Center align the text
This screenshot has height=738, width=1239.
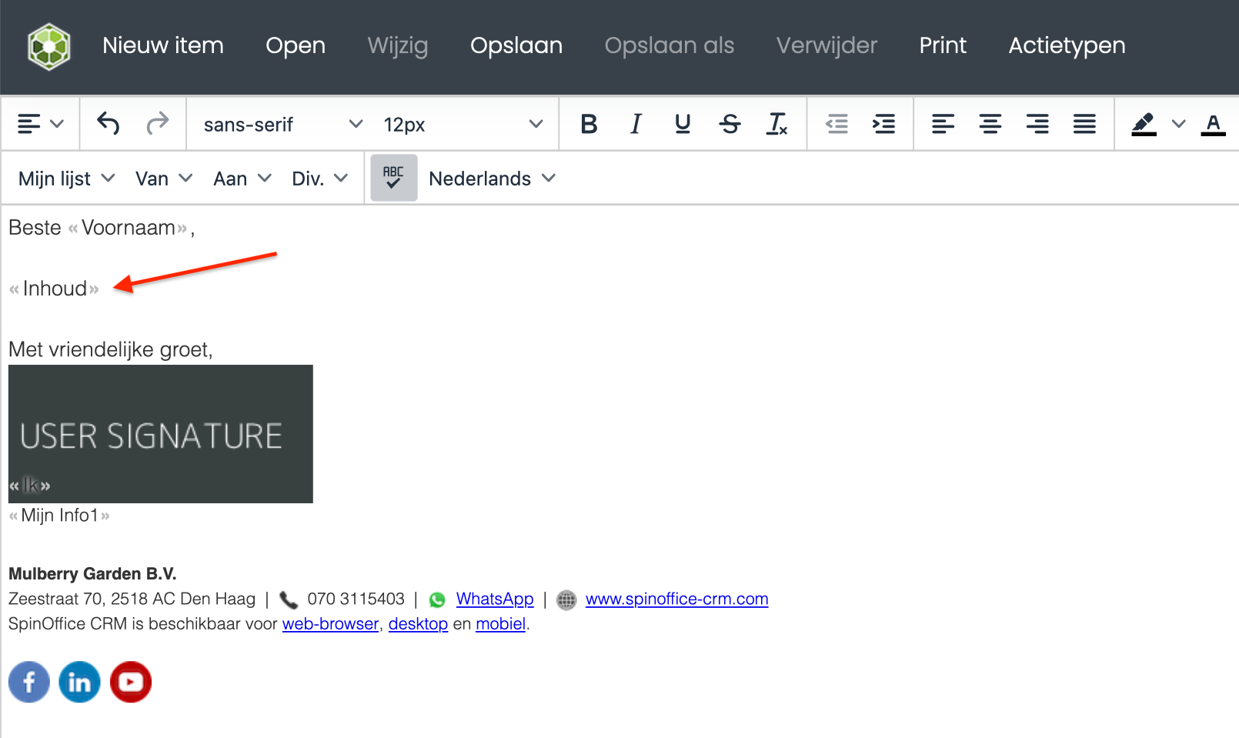(x=990, y=124)
